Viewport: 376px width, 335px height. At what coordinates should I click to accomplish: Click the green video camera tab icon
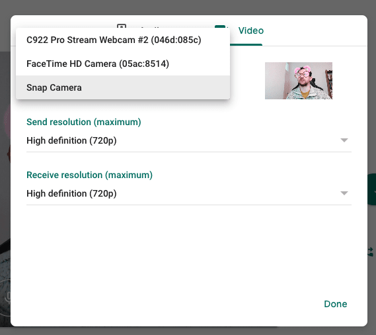point(220,26)
